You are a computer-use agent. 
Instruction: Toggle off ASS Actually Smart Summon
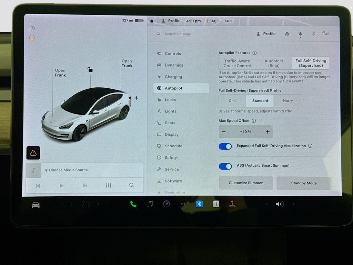(x=225, y=166)
